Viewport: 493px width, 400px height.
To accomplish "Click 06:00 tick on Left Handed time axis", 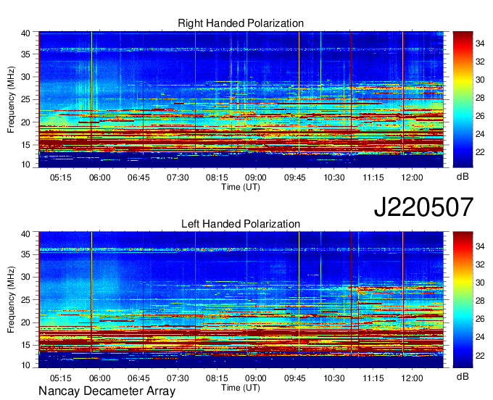I will 99,378.
